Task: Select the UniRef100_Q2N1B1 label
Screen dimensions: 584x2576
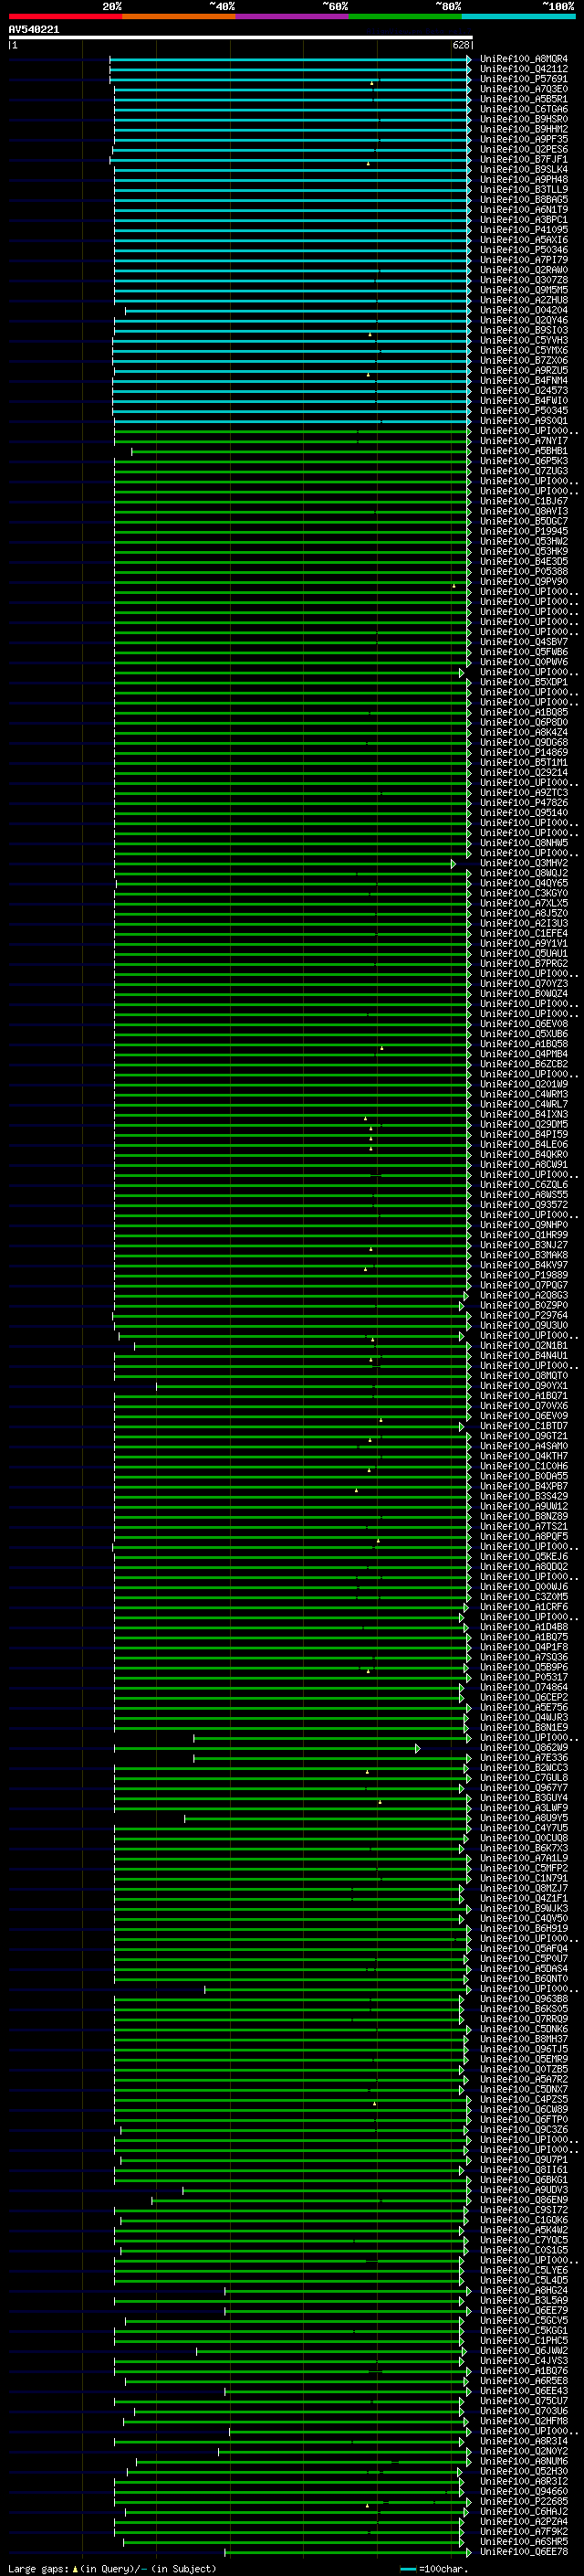Action: pyautogui.click(x=523, y=1345)
